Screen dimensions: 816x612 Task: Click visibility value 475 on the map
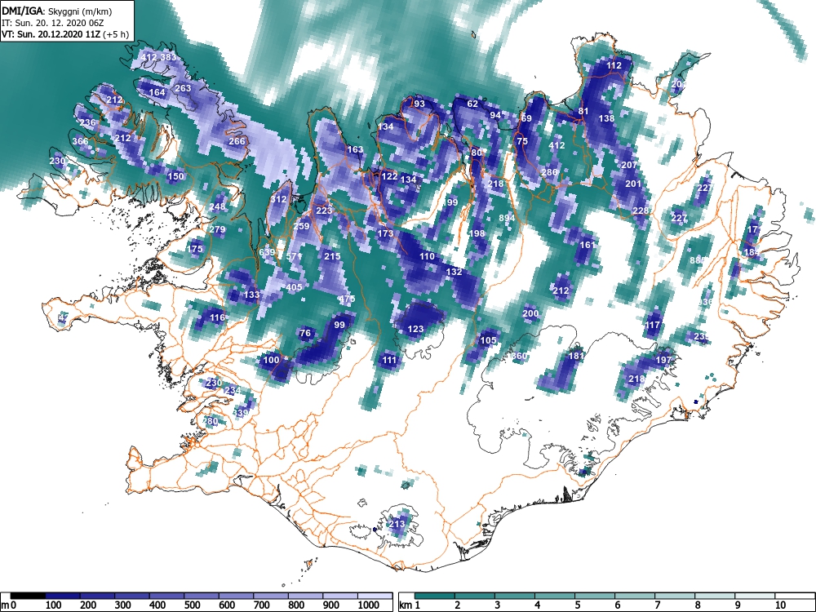(x=347, y=299)
